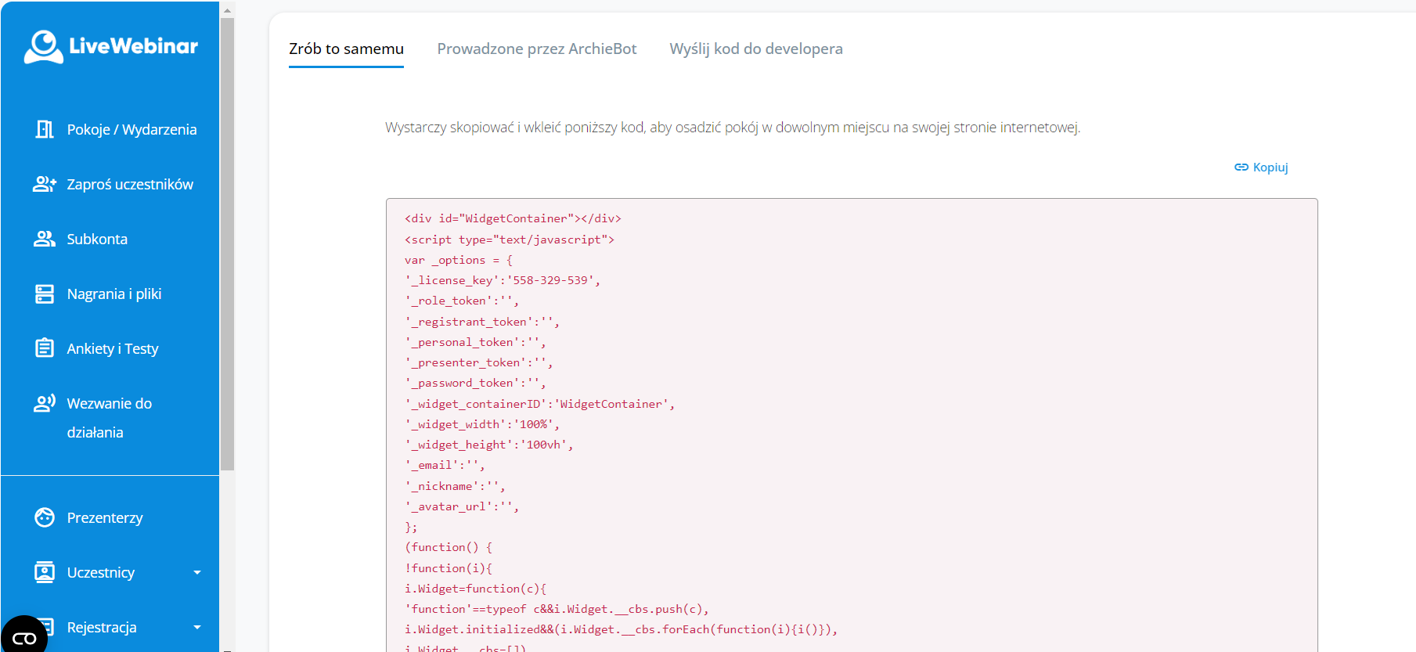1416x652 pixels.
Task: Click the round CO widget button
Action: pyautogui.click(x=23, y=637)
